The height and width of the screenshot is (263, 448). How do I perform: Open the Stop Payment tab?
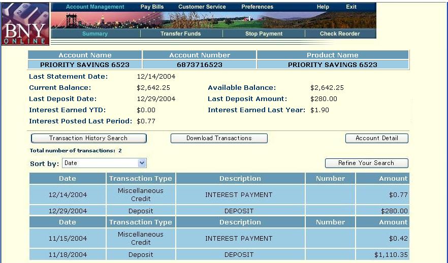click(264, 34)
